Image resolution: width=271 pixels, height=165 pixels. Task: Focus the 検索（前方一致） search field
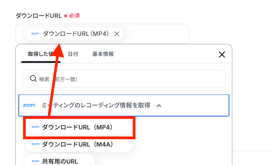click(124, 79)
